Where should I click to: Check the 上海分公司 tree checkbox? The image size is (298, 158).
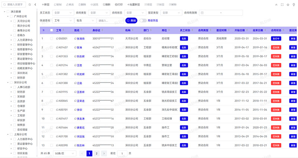pyautogui.click(x=11, y=134)
